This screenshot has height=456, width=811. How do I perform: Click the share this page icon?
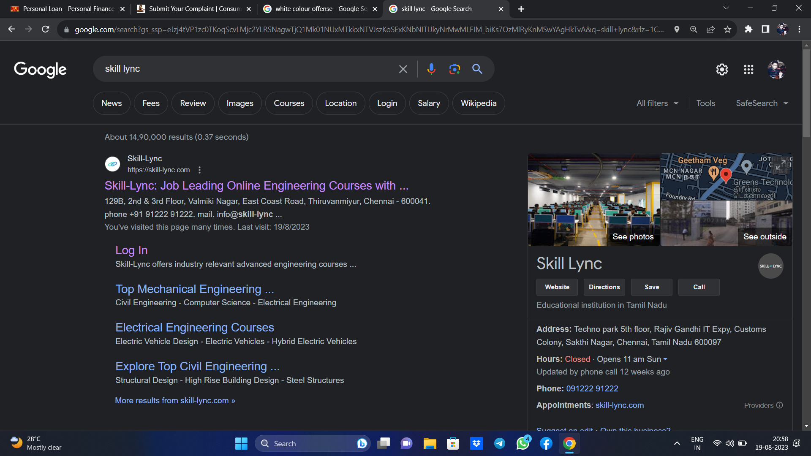(x=710, y=29)
